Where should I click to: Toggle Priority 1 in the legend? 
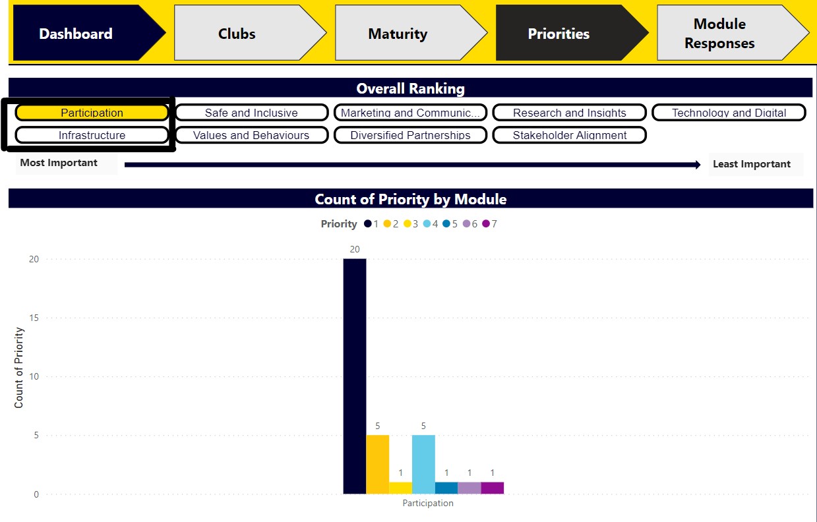[x=367, y=224]
